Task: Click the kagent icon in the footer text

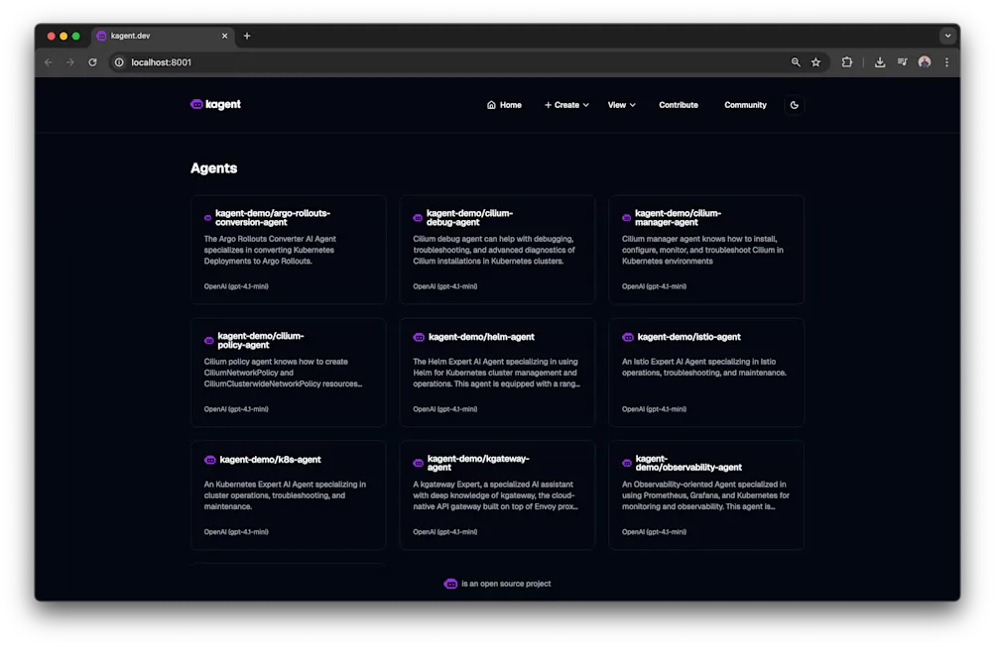Action: pyautogui.click(x=451, y=584)
